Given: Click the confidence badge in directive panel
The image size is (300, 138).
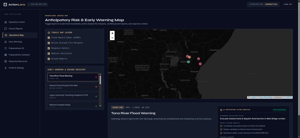Looking at the screenshot, I should [x=280, y=110].
